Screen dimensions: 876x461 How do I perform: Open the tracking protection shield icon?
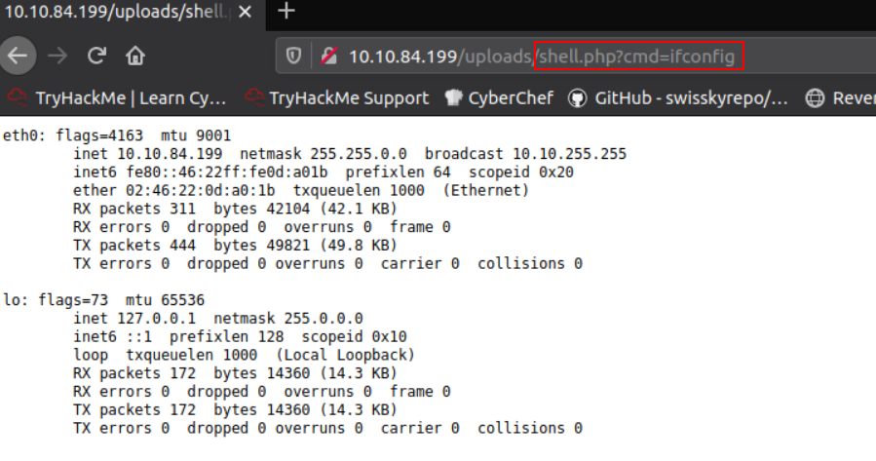(292, 57)
